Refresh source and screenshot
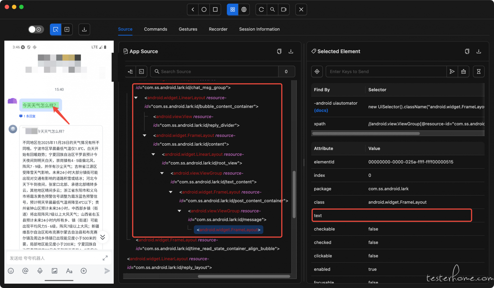The height and width of the screenshot is (288, 494). point(261,10)
